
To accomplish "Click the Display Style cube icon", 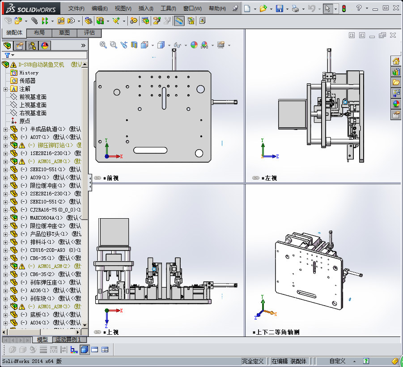I will (161, 45).
